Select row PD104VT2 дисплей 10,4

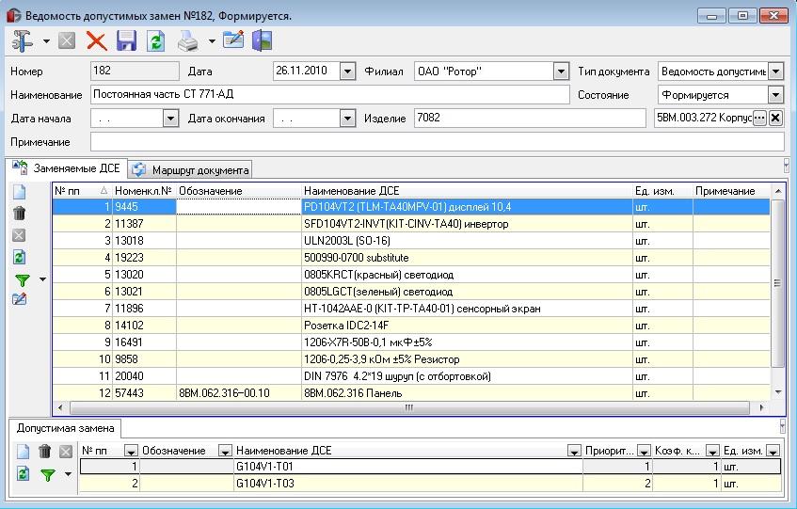(411, 207)
